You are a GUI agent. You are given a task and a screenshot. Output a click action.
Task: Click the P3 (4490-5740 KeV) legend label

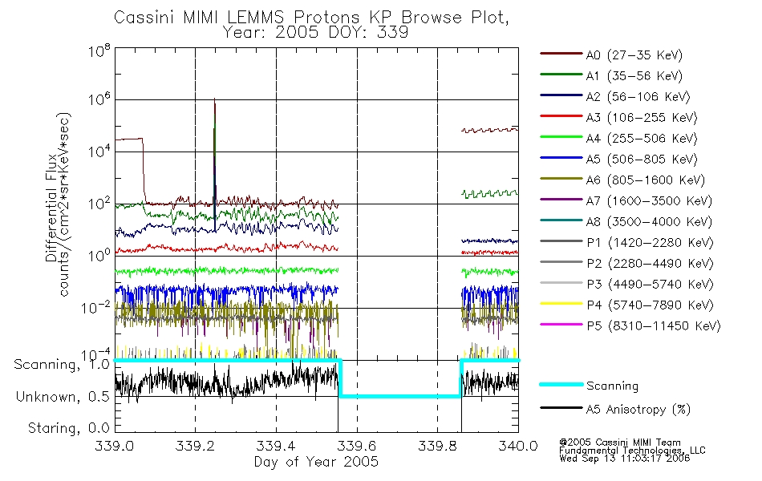(x=651, y=285)
